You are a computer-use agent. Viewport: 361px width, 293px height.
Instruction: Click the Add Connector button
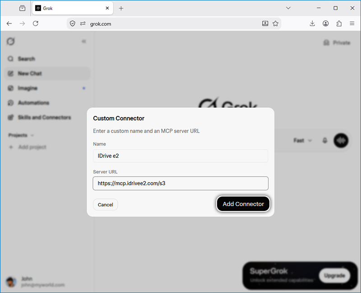[243, 204]
